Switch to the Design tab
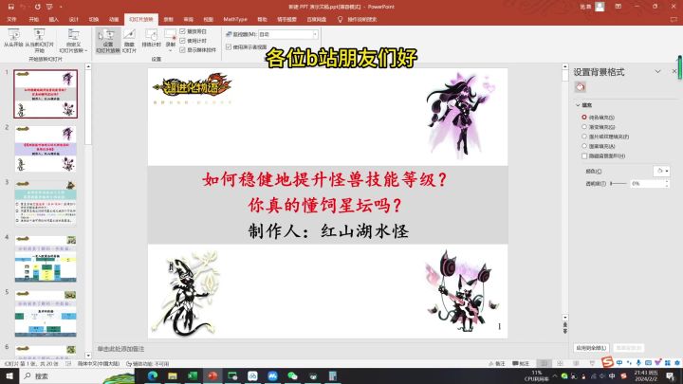The height and width of the screenshot is (384, 683). pos(74,19)
